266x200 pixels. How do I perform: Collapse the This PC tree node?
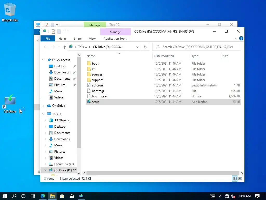(43, 114)
